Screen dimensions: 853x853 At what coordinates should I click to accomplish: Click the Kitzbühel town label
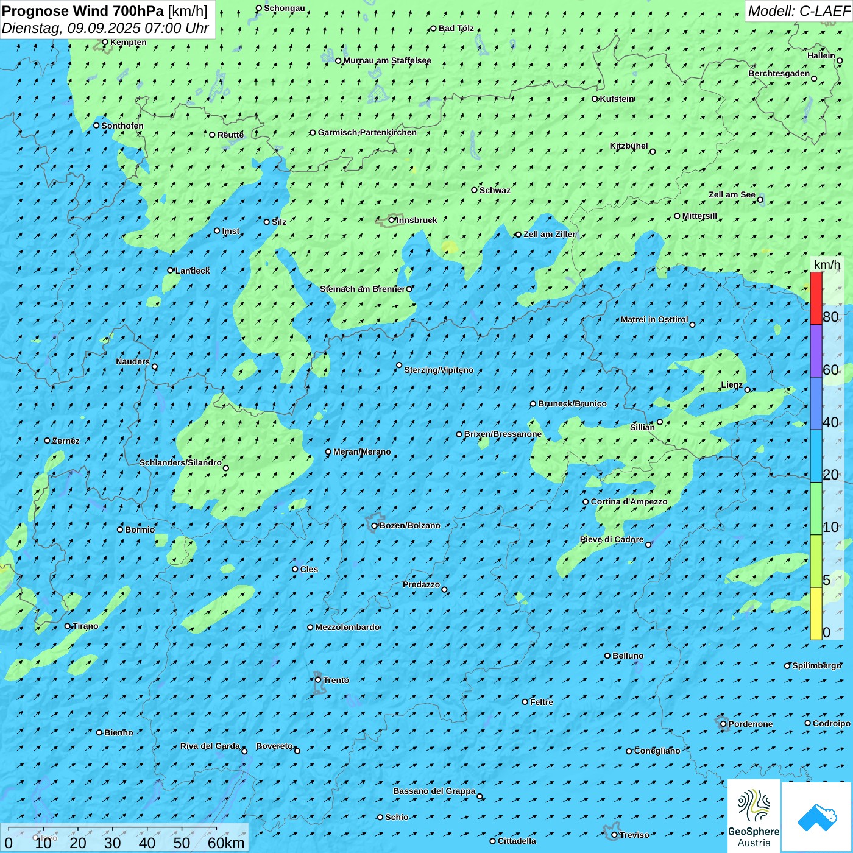[629, 146]
